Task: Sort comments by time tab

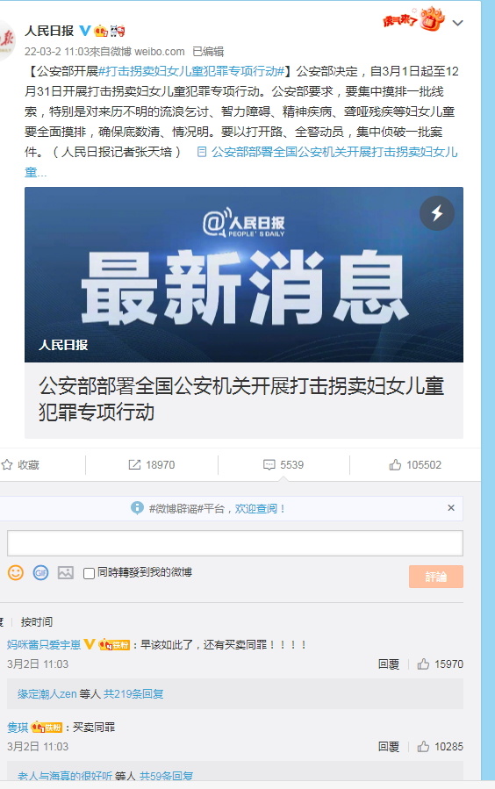Action: [37, 622]
